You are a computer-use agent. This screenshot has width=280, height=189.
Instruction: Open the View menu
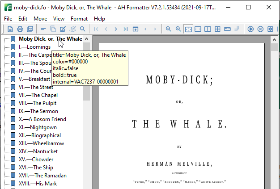click(59, 19)
